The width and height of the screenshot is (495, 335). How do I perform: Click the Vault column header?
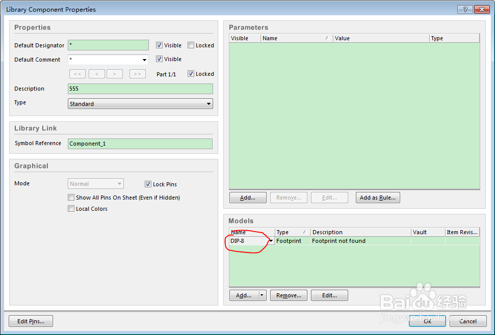coord(428,232)
